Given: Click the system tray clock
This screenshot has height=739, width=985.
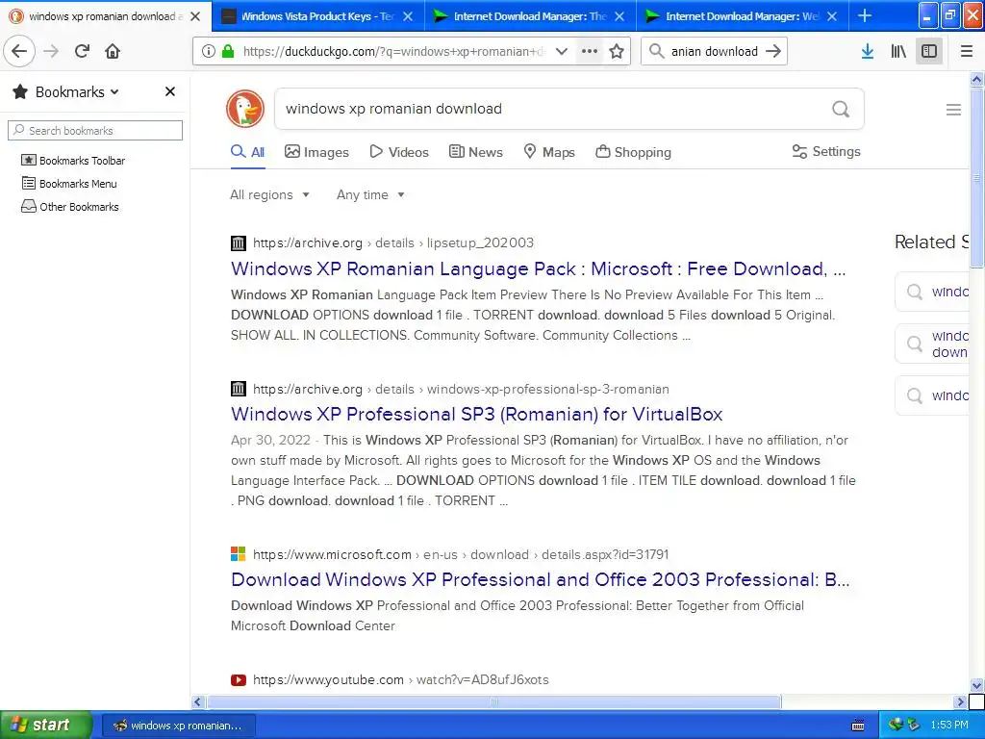Looking at the screenshot, I should 949,726.
